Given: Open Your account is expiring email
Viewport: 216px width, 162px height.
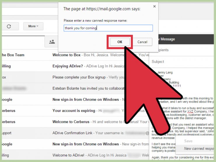Looking at the screenshot, I should click(88, 111).
